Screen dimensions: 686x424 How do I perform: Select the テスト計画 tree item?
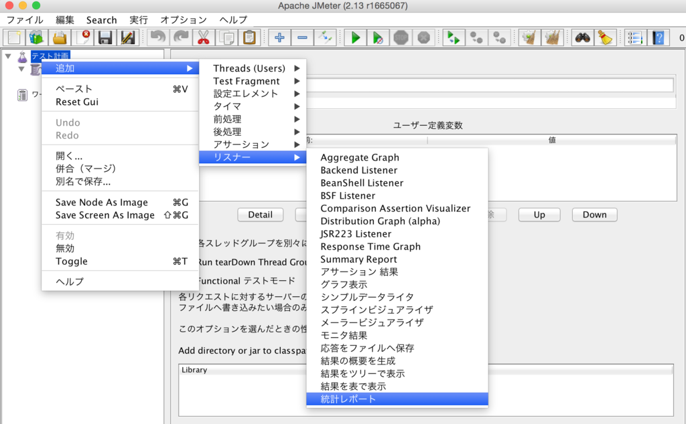click(x=50, y=56)
